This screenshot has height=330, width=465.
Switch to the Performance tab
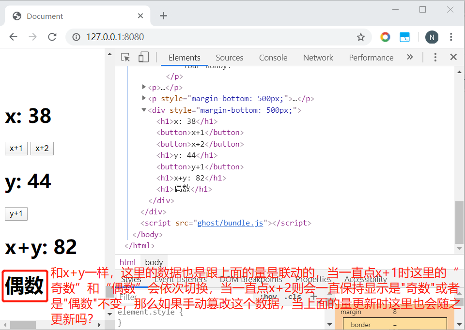(x=372, y=58)
